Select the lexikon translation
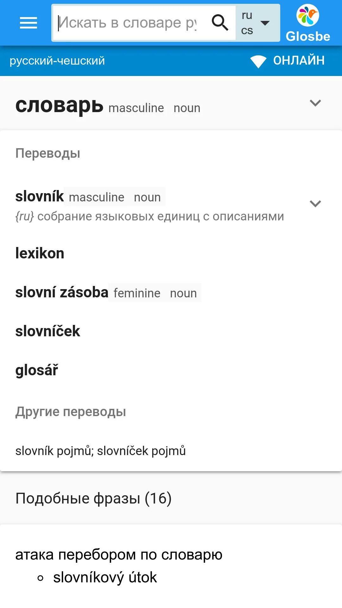 tap(40, 253)
